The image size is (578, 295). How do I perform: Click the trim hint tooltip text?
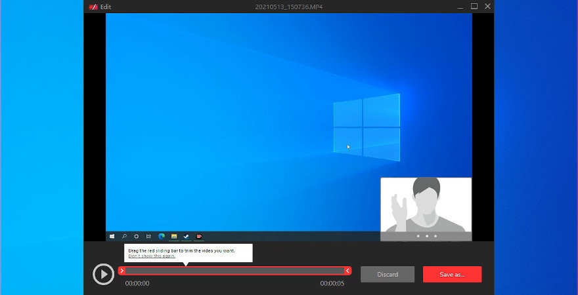pos(181,250)
